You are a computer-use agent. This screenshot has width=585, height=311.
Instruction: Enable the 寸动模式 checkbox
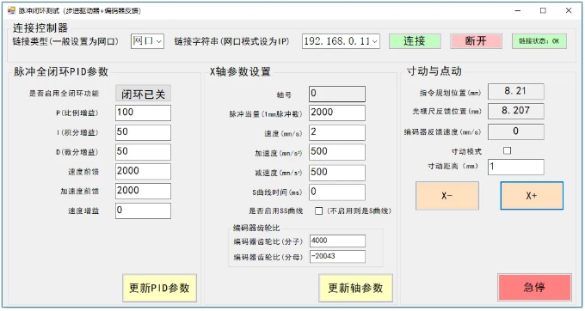pos(507,151)
